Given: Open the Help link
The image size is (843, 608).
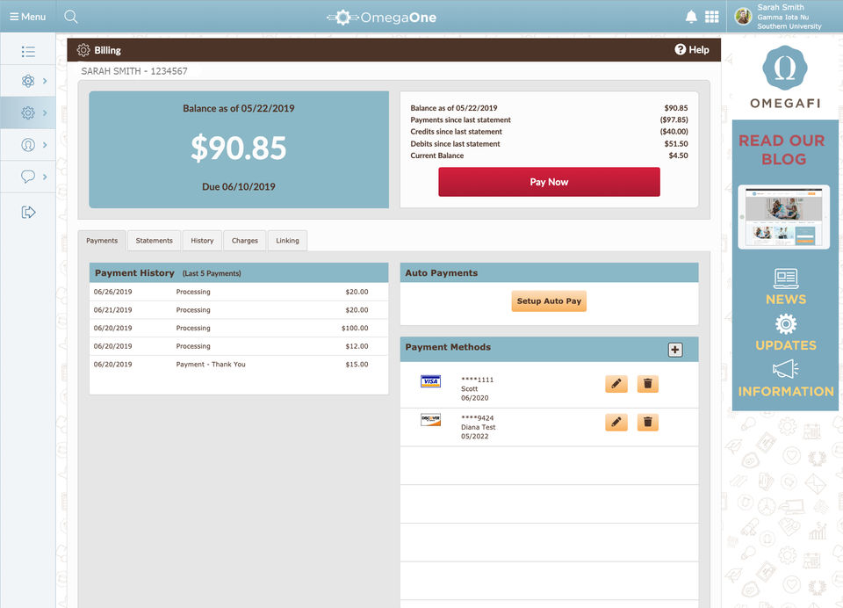Looking at the screenshot, I should click(x=692, y=49).
